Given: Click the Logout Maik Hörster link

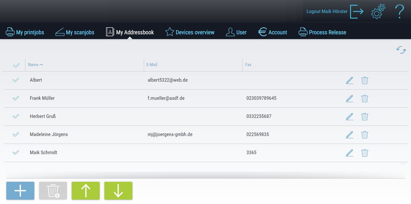Looking at the screenshot, I should point(327,11).
